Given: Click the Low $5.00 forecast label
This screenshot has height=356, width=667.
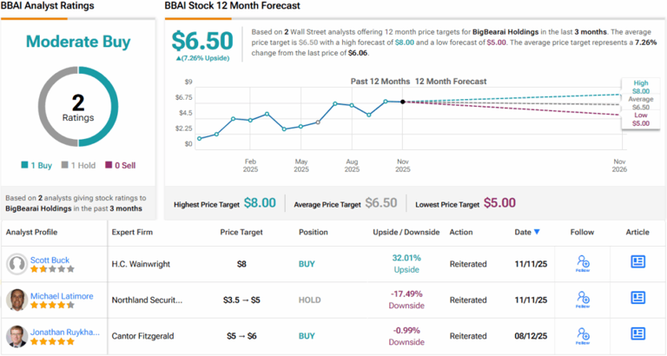Looking at the screenshot, I should coord(640,120).
